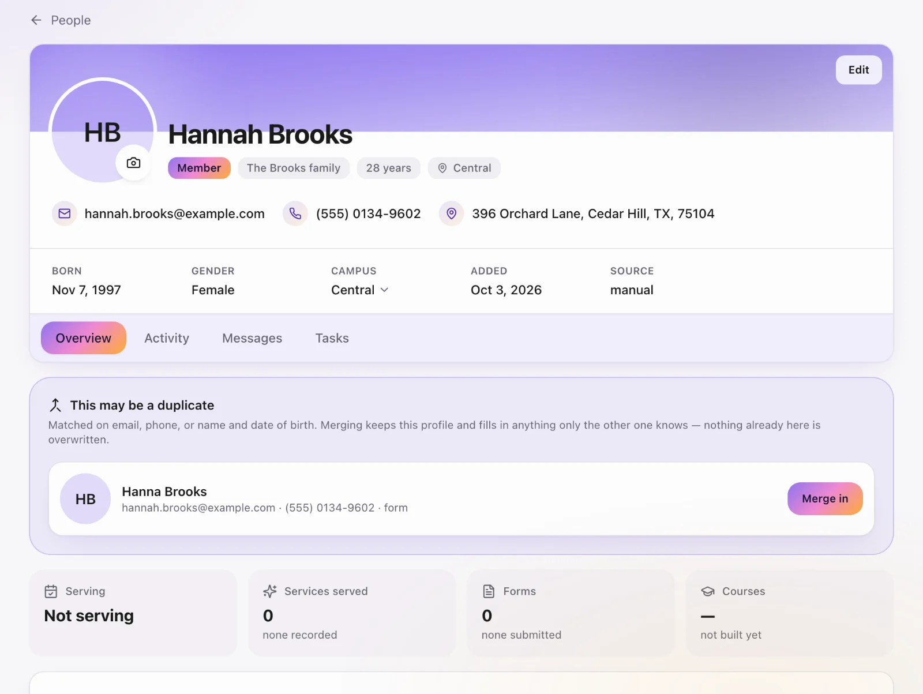Click the Forms document icon
This screenshot has height=694, width=923.
(489, 591)
